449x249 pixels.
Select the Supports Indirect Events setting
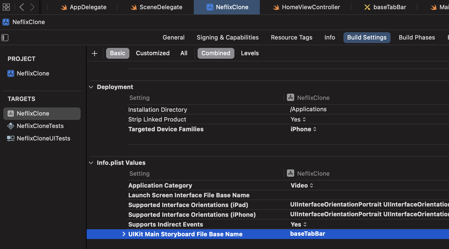(x=166, y=224)
